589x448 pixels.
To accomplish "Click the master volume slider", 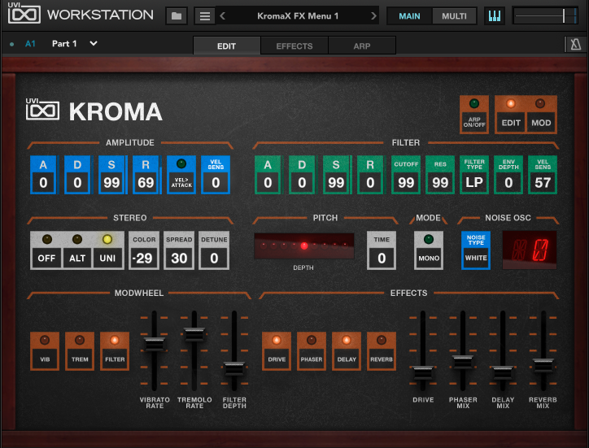I will 545,15.
